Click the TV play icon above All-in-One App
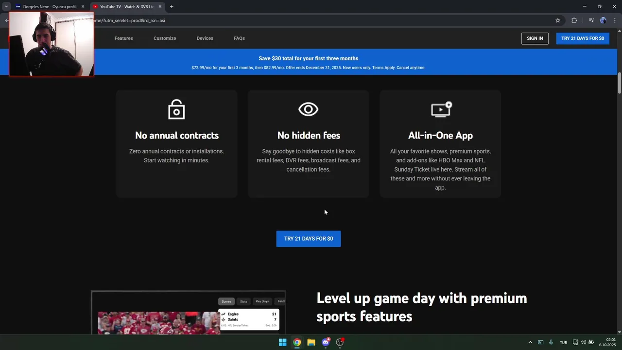 tap(441, 109)
